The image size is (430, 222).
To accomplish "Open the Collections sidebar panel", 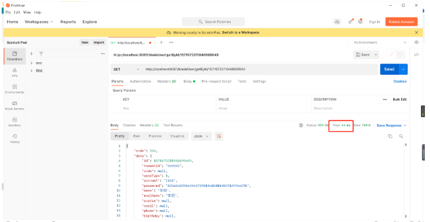I will click(x=15, y=56).
